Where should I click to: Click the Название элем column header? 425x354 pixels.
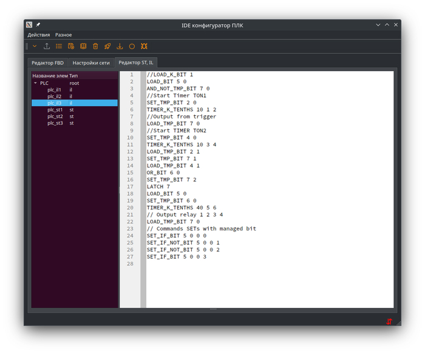pyautogui.click(x=50, y=76)
